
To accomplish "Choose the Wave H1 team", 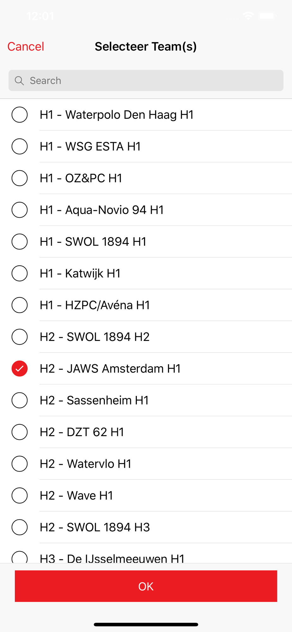I will (20, 495).
